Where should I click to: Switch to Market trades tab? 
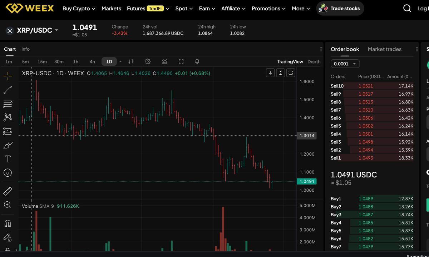click(385, 49)
